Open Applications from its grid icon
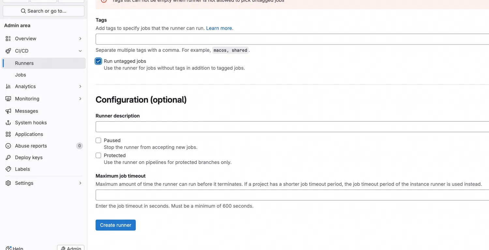This screenshot has height=250, width=489. click(8, 134)
